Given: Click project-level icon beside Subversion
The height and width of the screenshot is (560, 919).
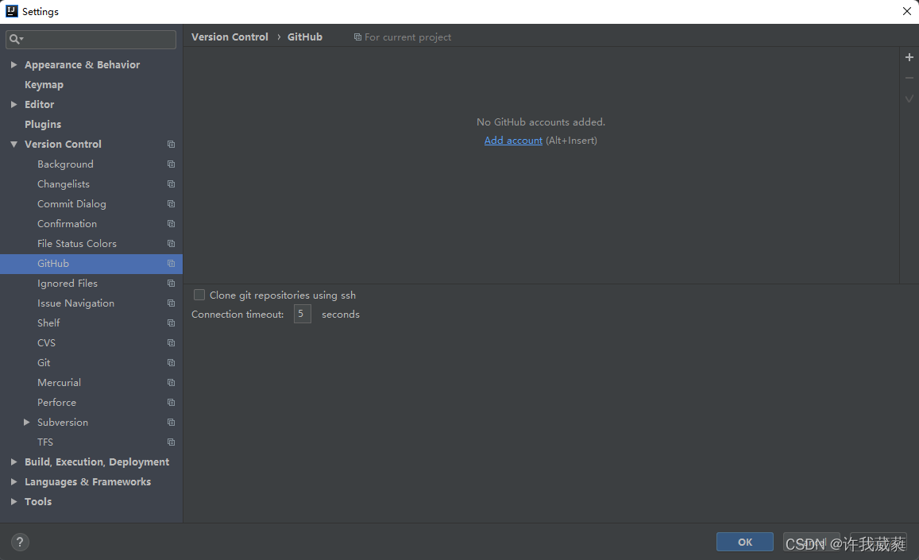Looking at the screenshot, I should click(x=171, y=423).
